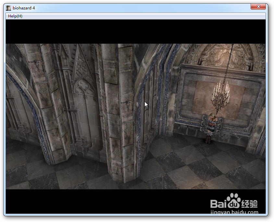Click the biohazard 4 title bar icon
This screenshot has height=222, width=274.
[x=8, y=8]
